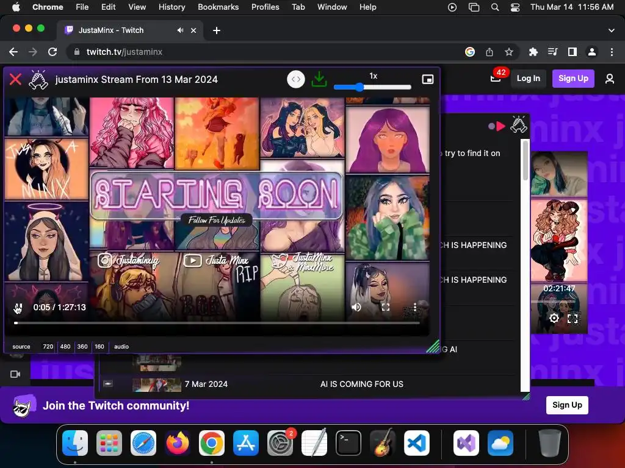Go back in Chrome
The image size is (625, 468).
click(13, 52)
